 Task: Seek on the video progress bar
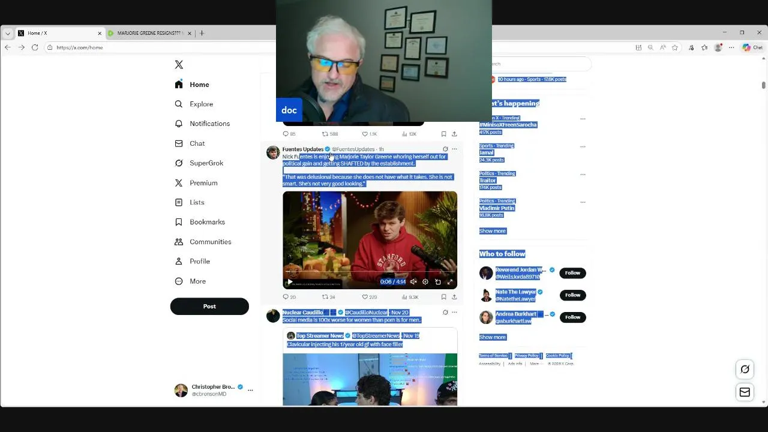[x=370, y=272]
